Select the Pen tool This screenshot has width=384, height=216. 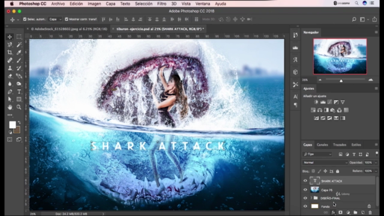(x=10, y=92)
